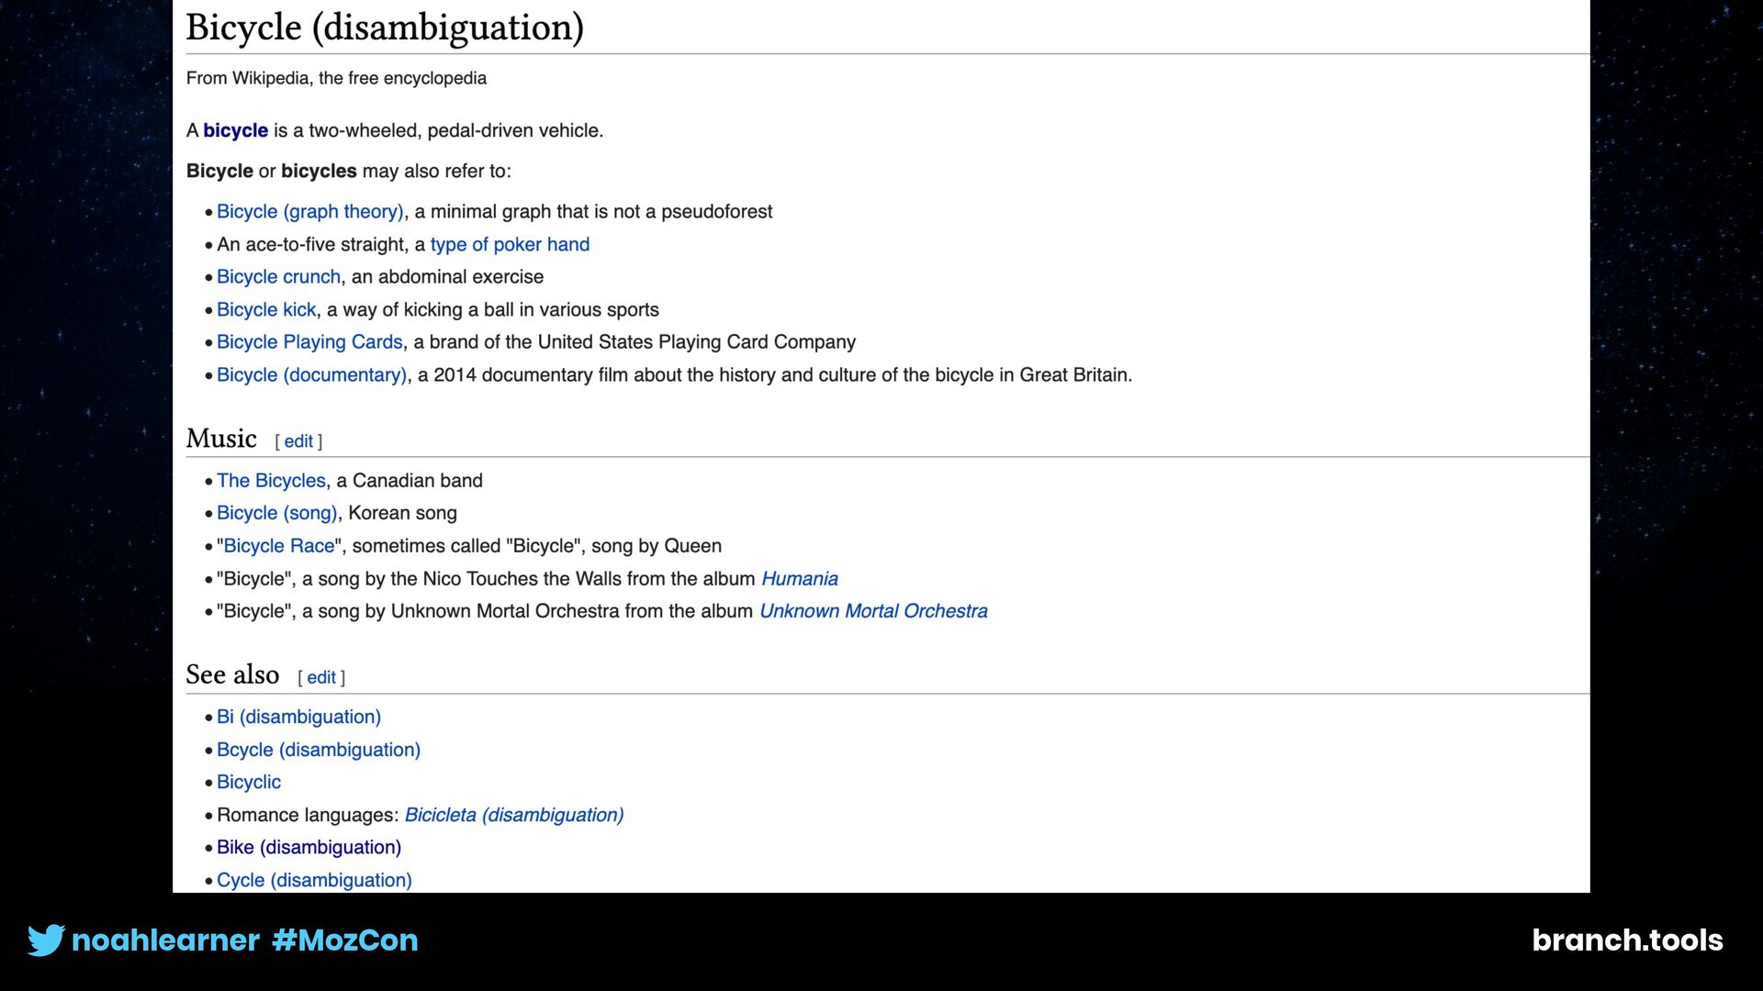The height and width of the screenshot is (991, 1763).
Task: Click 'An ace-to-five straight' text
Action: (x=311, y=244)
